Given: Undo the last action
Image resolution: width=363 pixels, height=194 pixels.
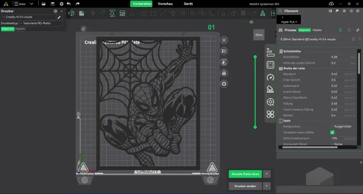Looking at the screenshot, I should pos(69,4).
